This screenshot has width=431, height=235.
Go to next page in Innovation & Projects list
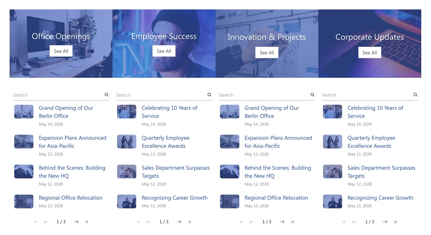282,222
